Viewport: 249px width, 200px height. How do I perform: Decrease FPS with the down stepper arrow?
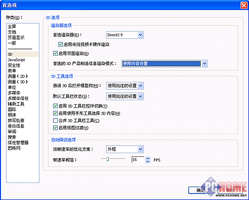[x=147, y=162]
